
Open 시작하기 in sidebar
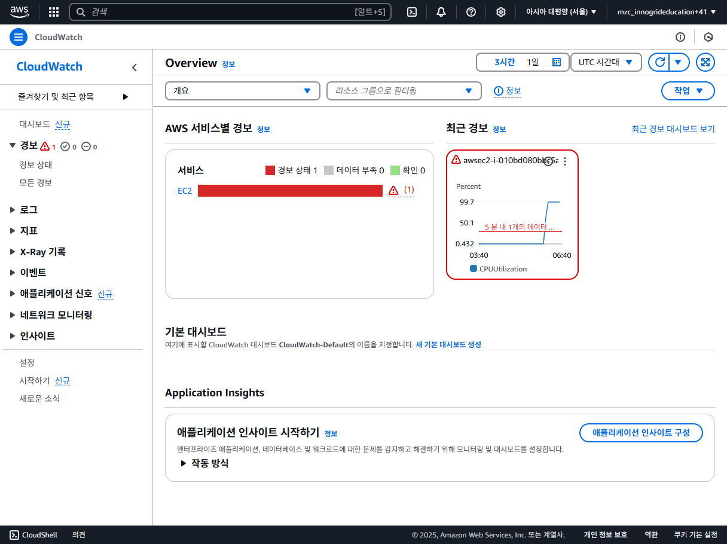[35, 380]
